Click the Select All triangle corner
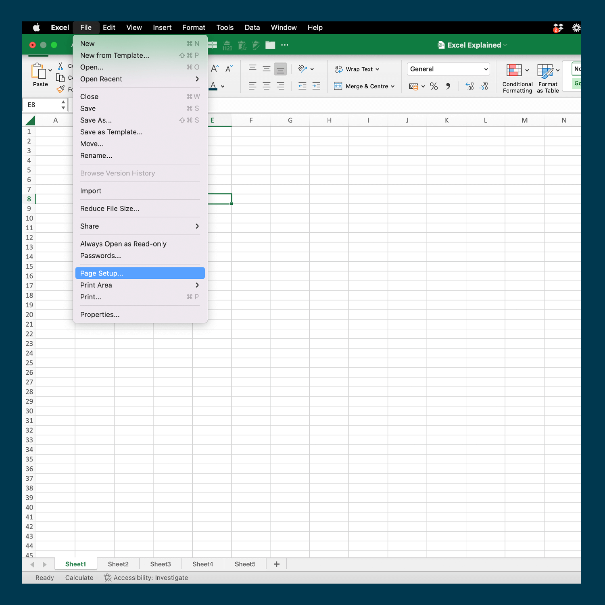 (30, 120)
